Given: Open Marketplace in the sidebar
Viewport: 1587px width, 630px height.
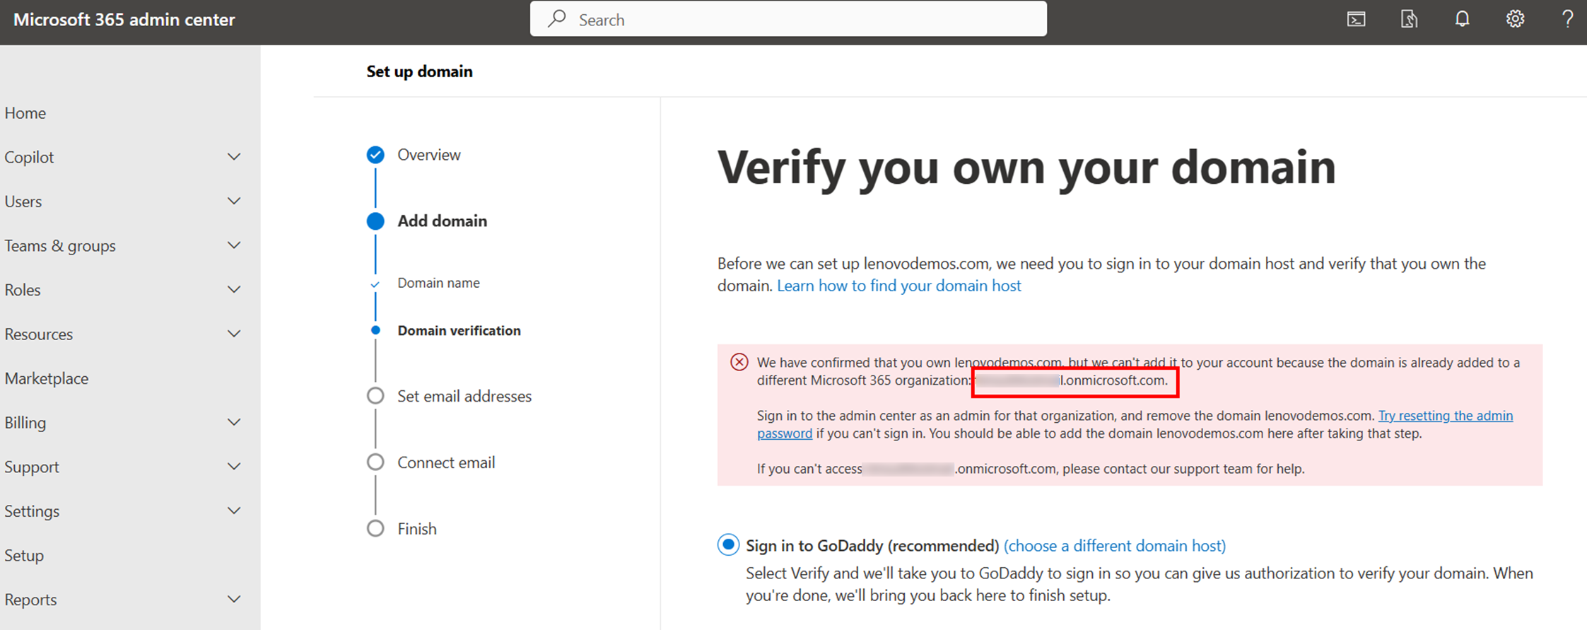Looking at the screenshot, I should click(x=47, y=378).
